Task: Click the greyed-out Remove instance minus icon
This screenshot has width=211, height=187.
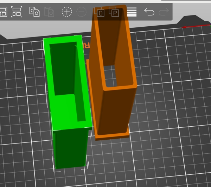Action: click(x=82, y=12)
